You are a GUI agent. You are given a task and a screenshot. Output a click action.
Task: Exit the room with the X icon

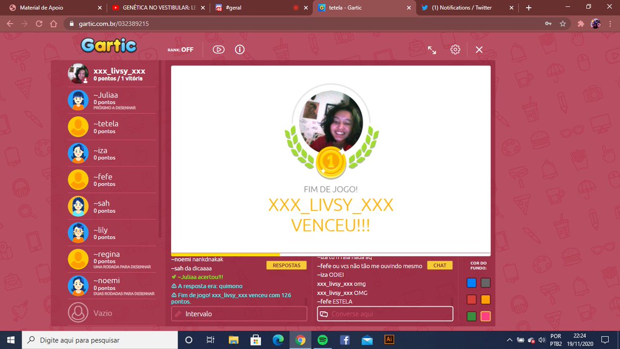(479, 50)
